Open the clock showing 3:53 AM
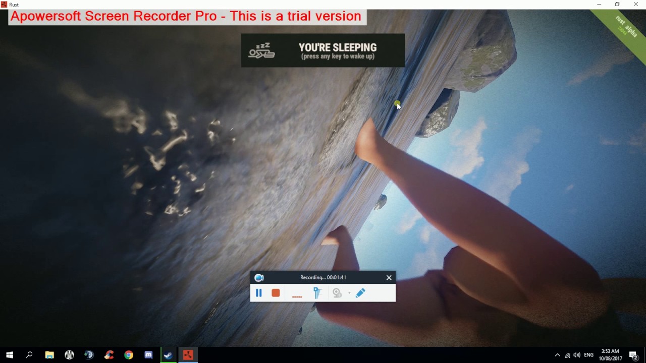 point(610,355)
